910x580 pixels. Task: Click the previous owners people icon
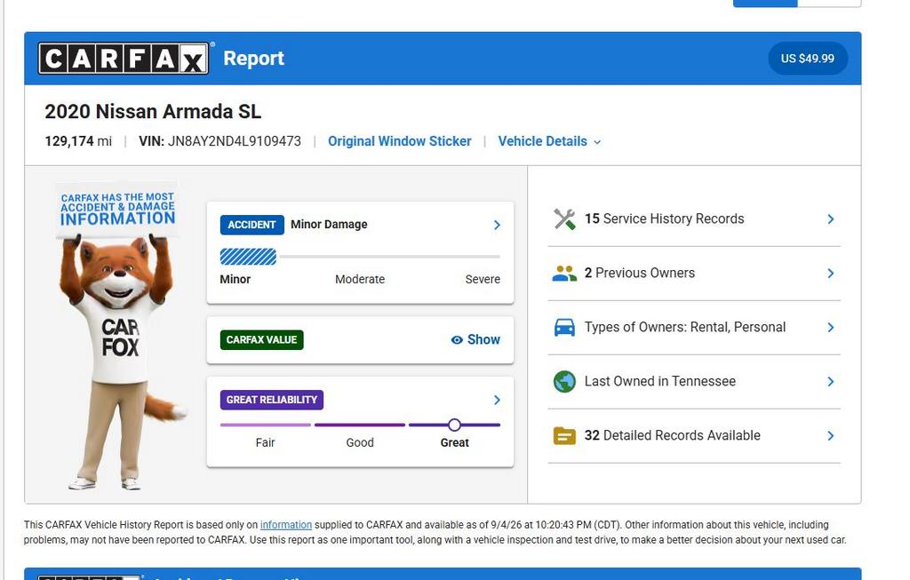coord(564,274)
